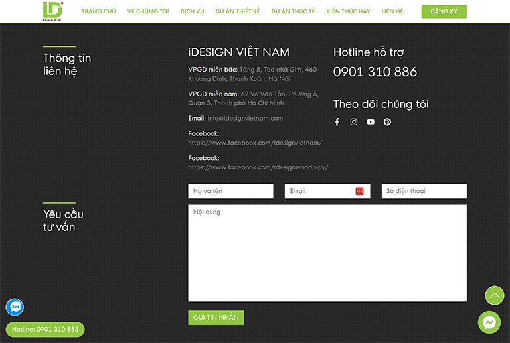
Task: Open the Instagram social icon
Action: (353, 122)
